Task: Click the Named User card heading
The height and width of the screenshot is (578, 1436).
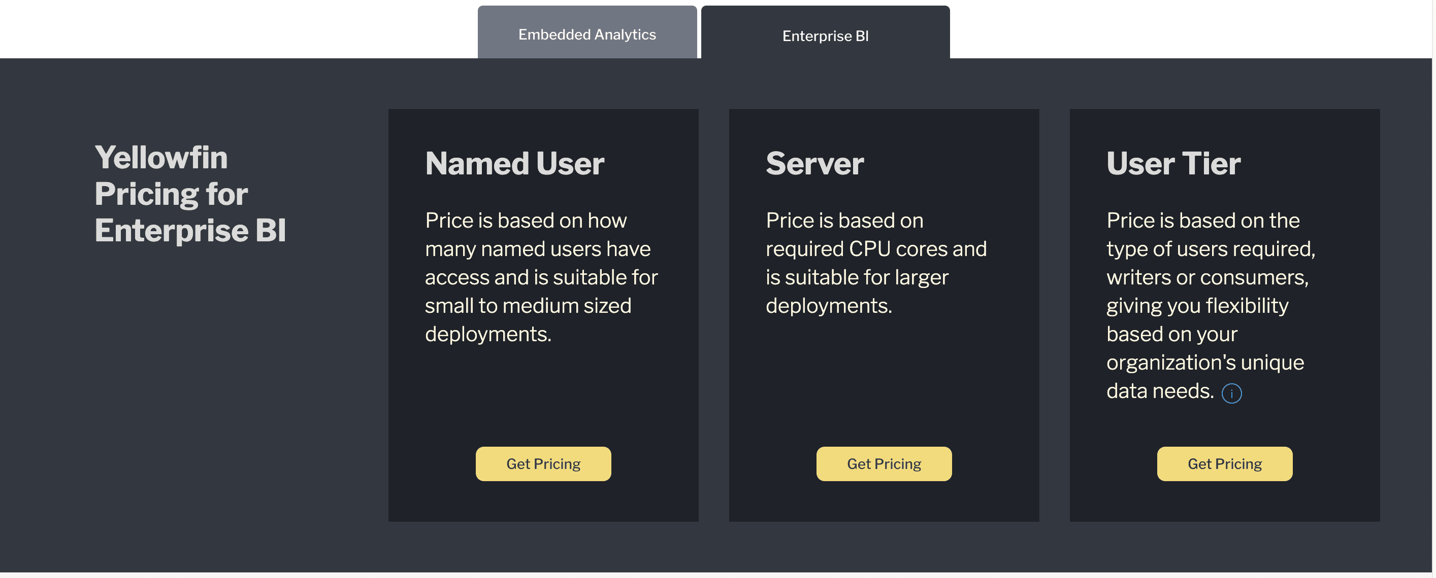Action: pos(514,163)
